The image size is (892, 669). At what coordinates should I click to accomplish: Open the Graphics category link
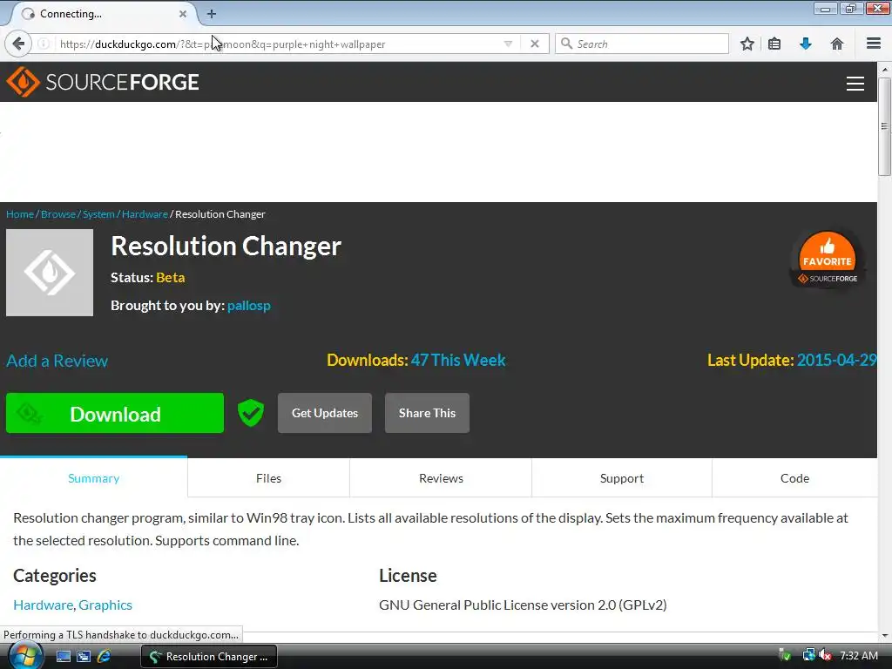[x=105, y=605]
